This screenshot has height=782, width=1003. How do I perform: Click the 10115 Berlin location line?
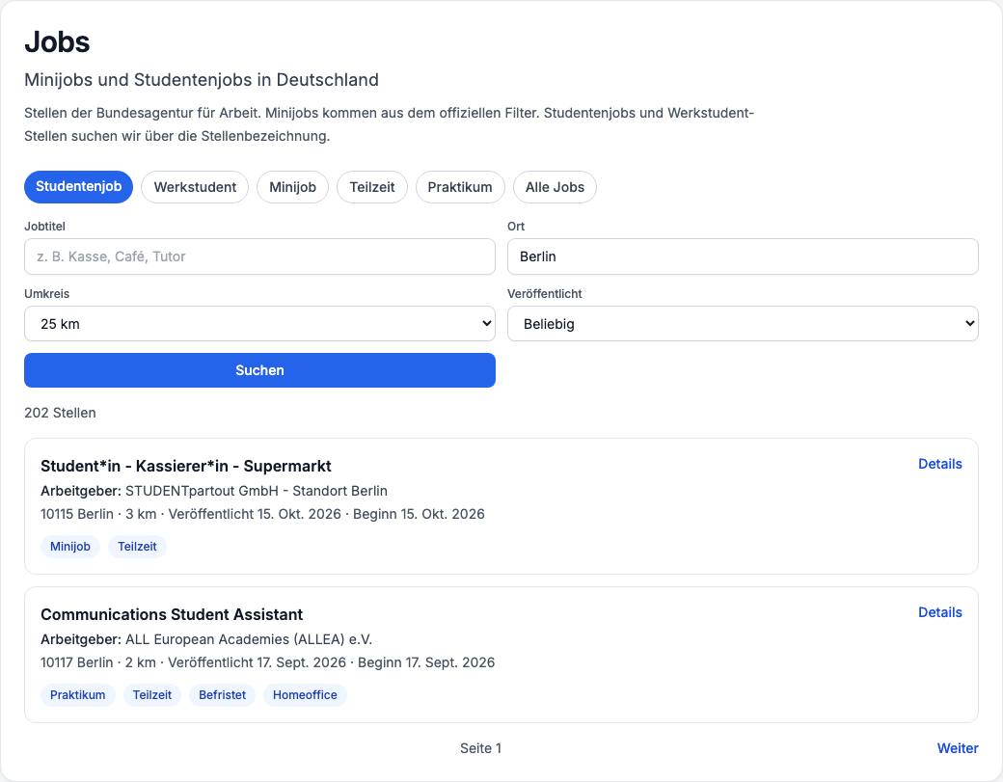[262, 514]
